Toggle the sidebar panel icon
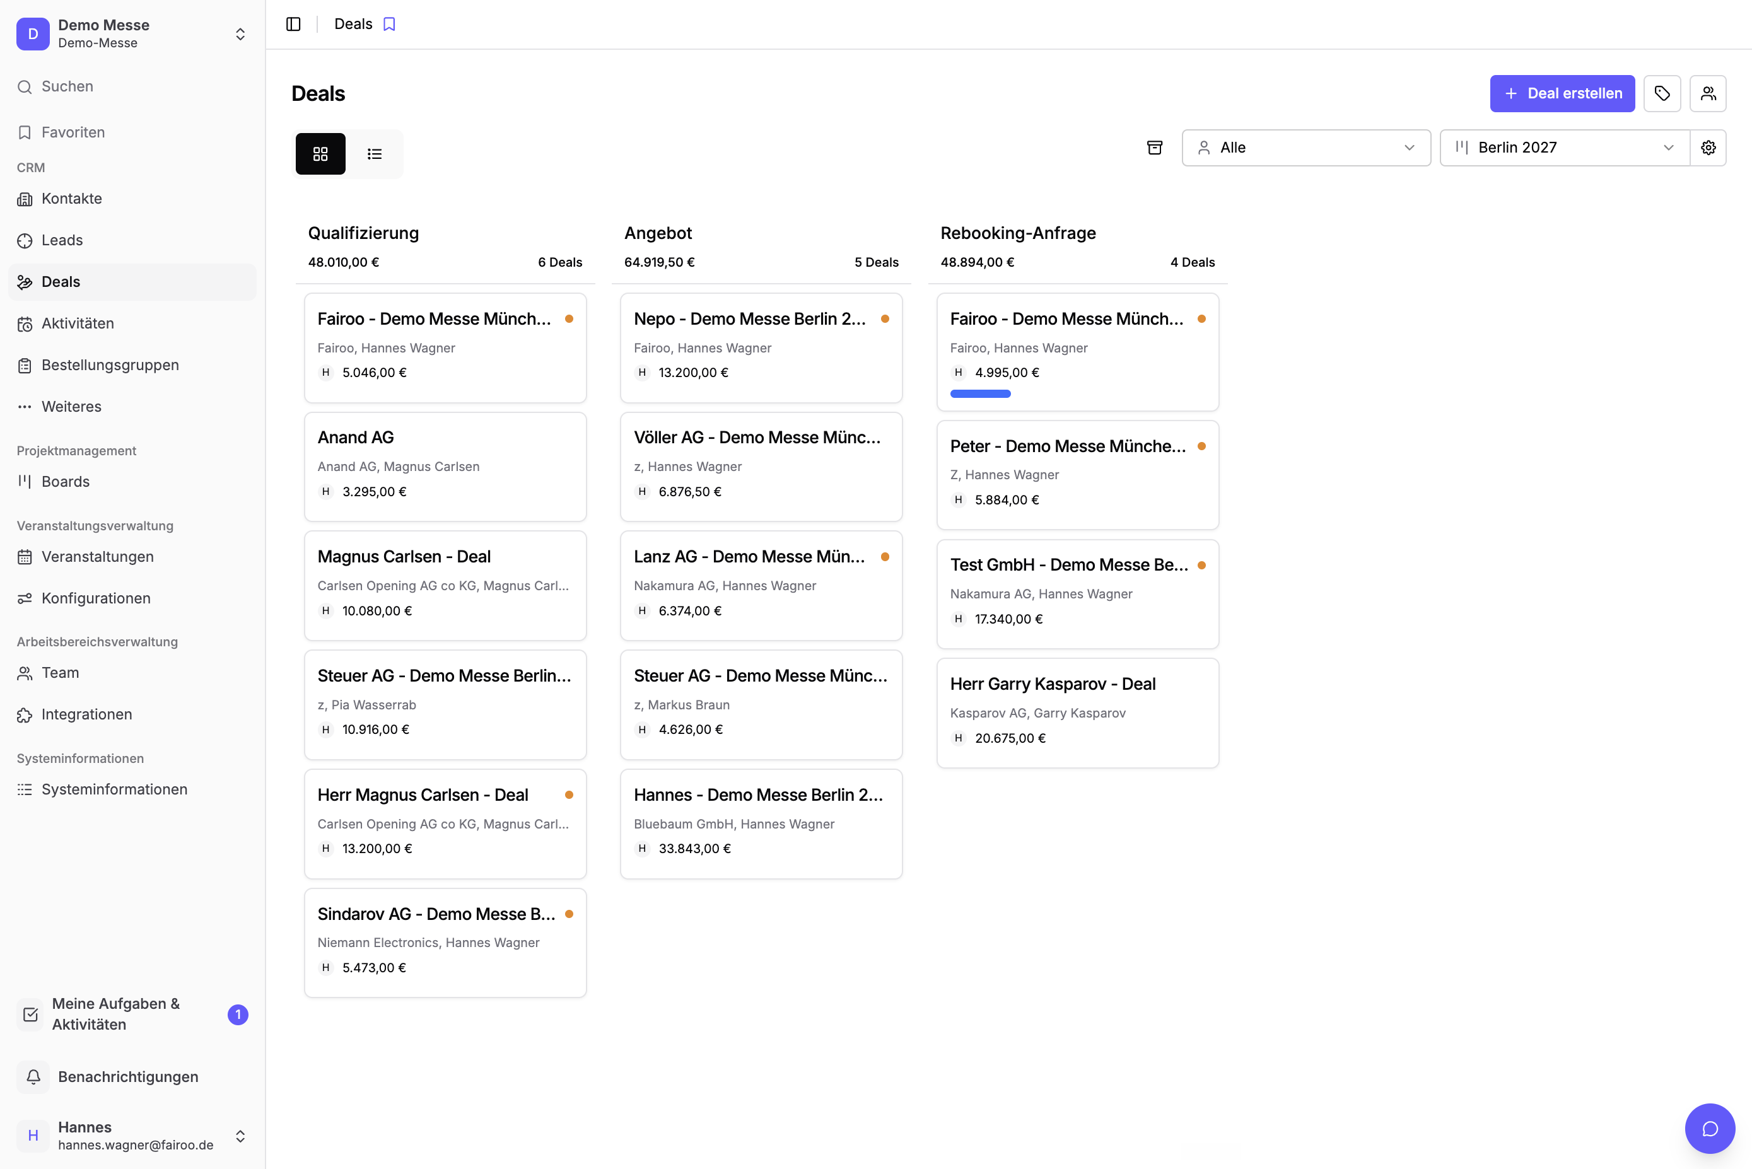1752x1169 pixels. click(x=293, y=24)
